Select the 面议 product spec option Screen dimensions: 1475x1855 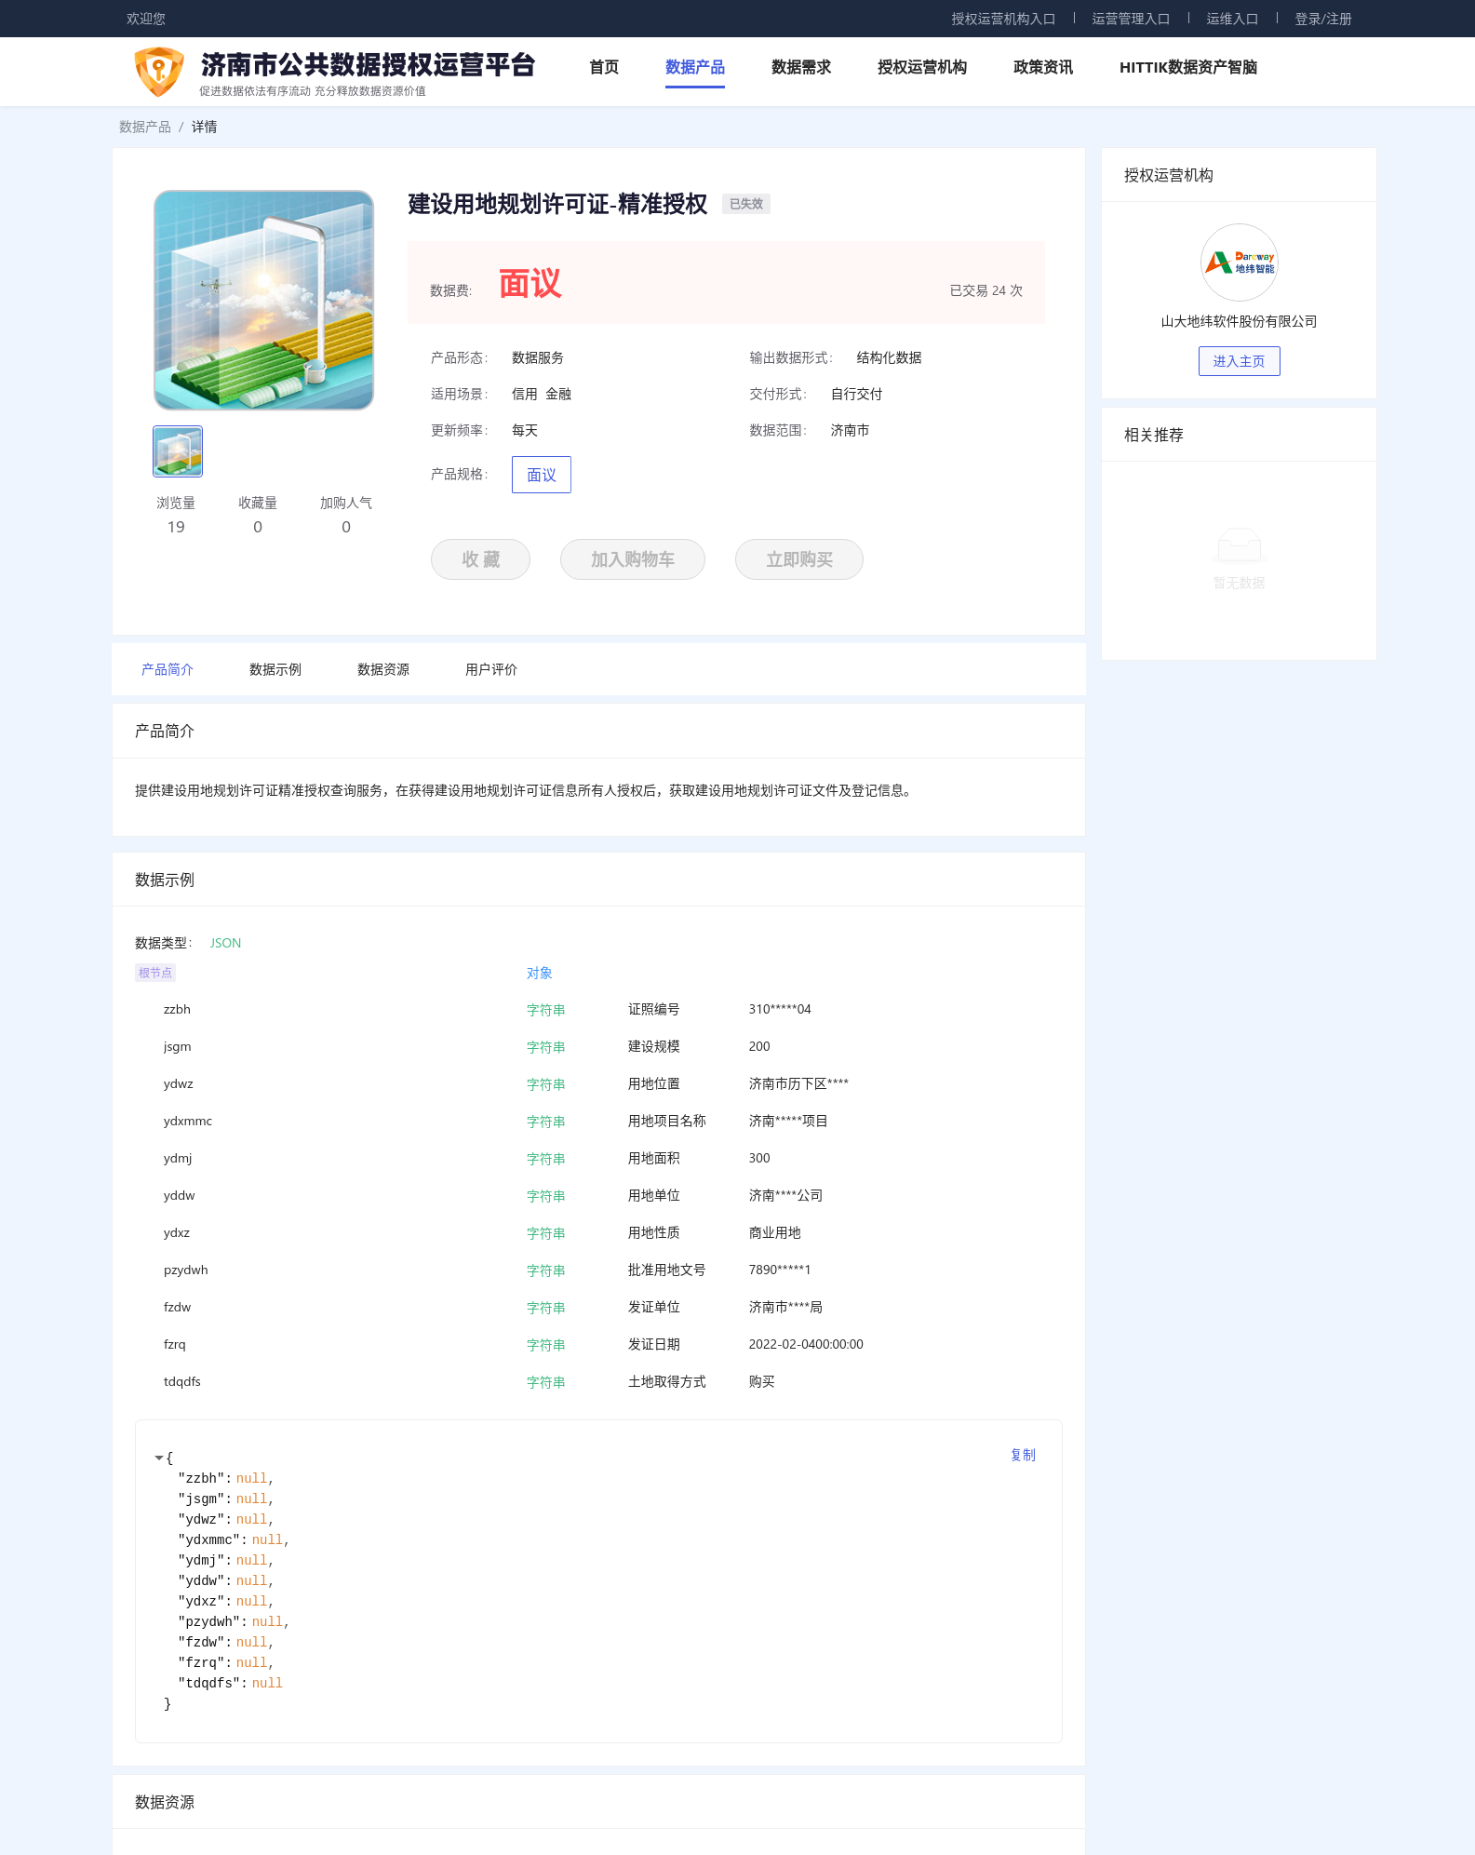(541, 475)
